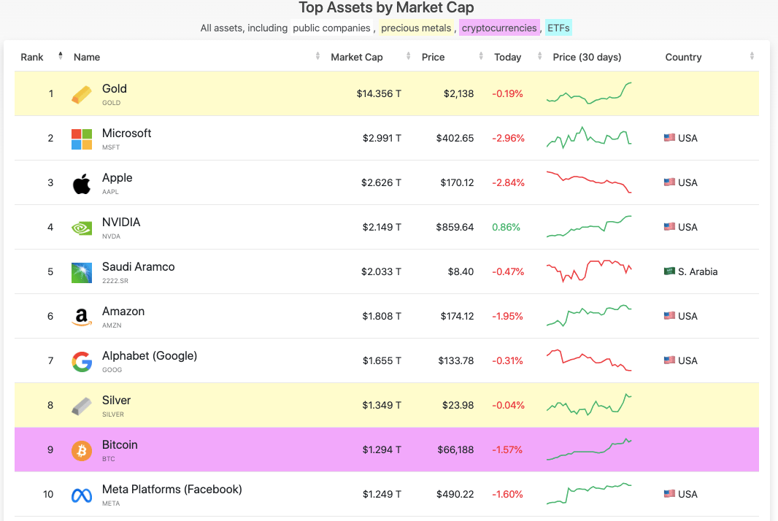
Task: Sort table using Name column arrows
Action: point(317,56)
